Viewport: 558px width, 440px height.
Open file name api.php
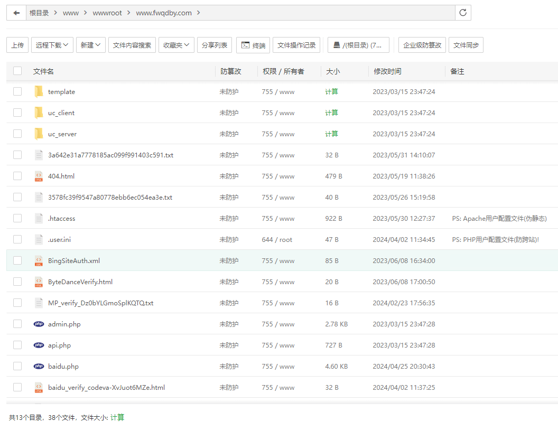[x=59, y=345]
